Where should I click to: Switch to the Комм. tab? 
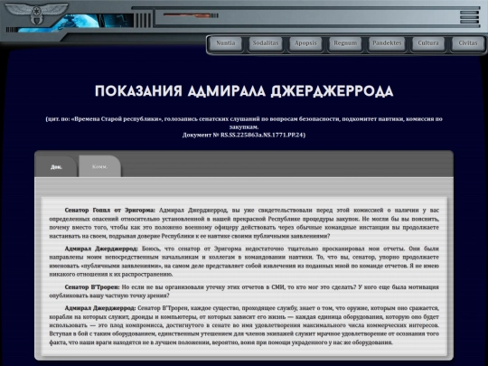pos(100,167)
